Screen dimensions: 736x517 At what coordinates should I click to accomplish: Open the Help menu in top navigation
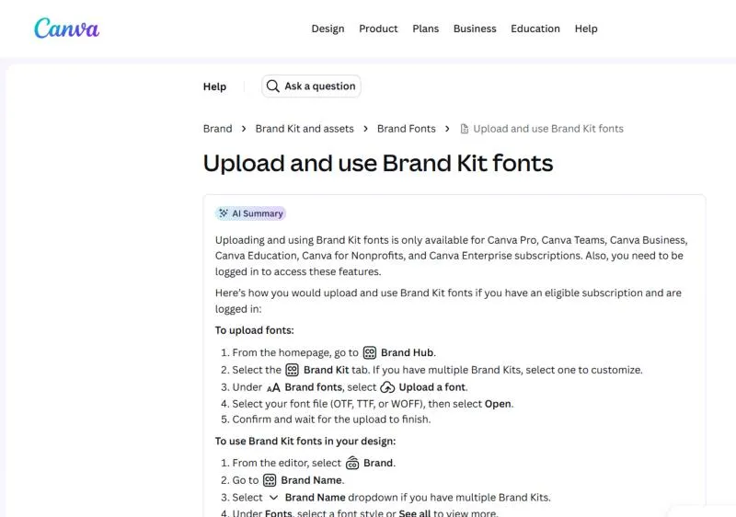pos(586,29)
